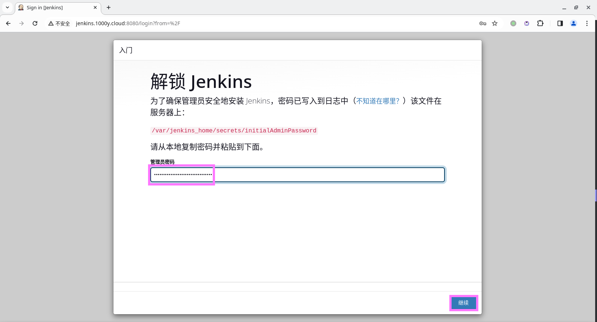Screen dimensions: 597x322
Task: Toggle the browser side panel
Action: 560,23
